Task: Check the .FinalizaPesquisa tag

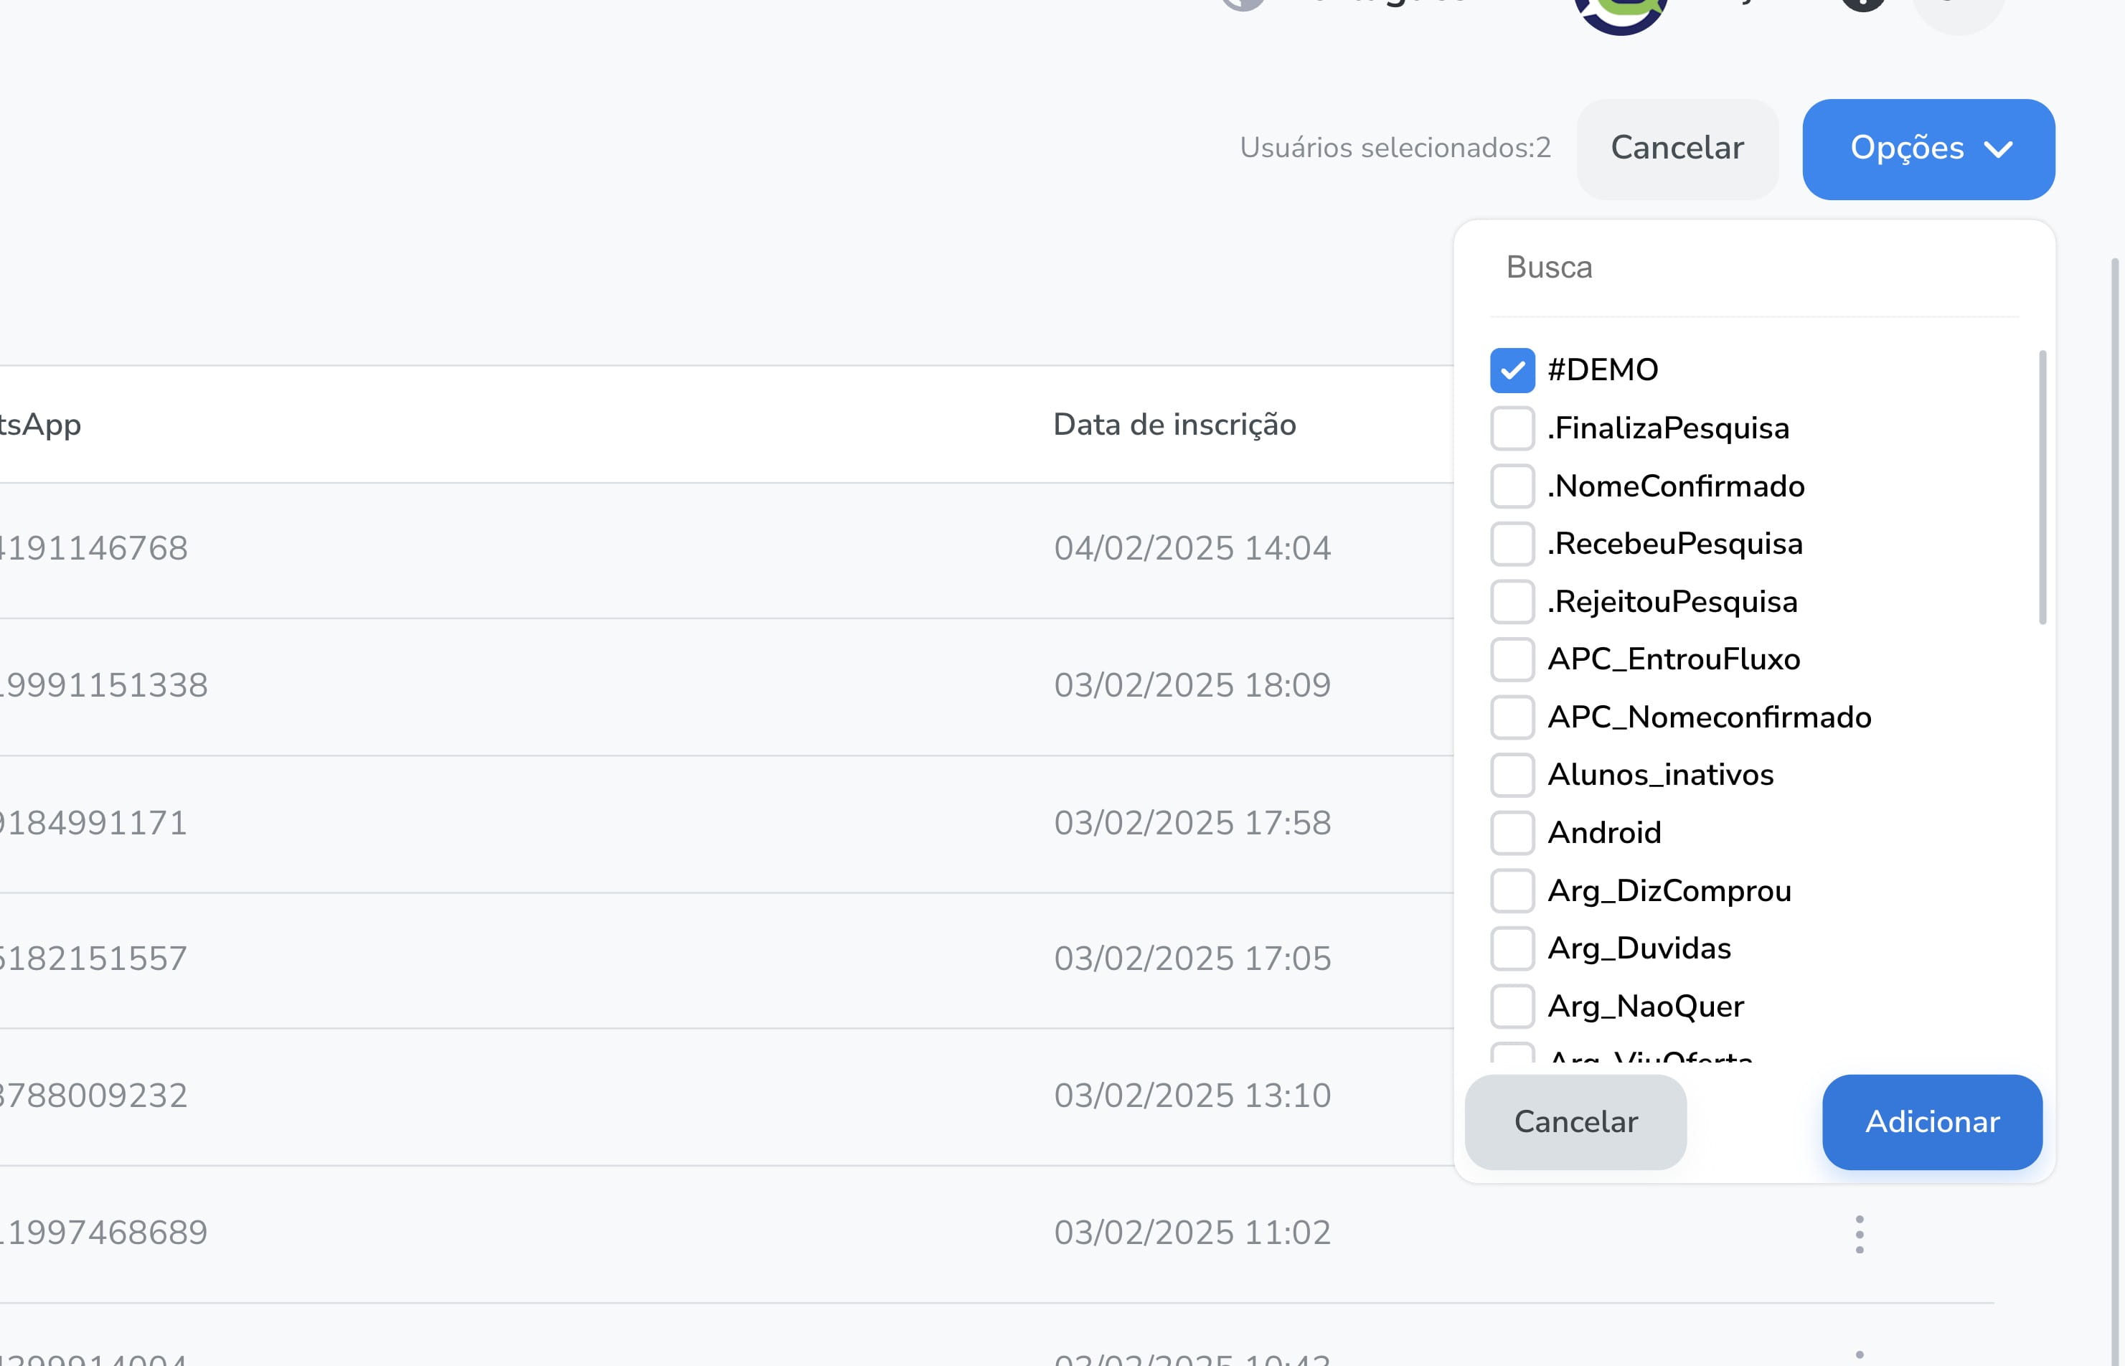Action: pyautogui.click(x=1512, y=428)
